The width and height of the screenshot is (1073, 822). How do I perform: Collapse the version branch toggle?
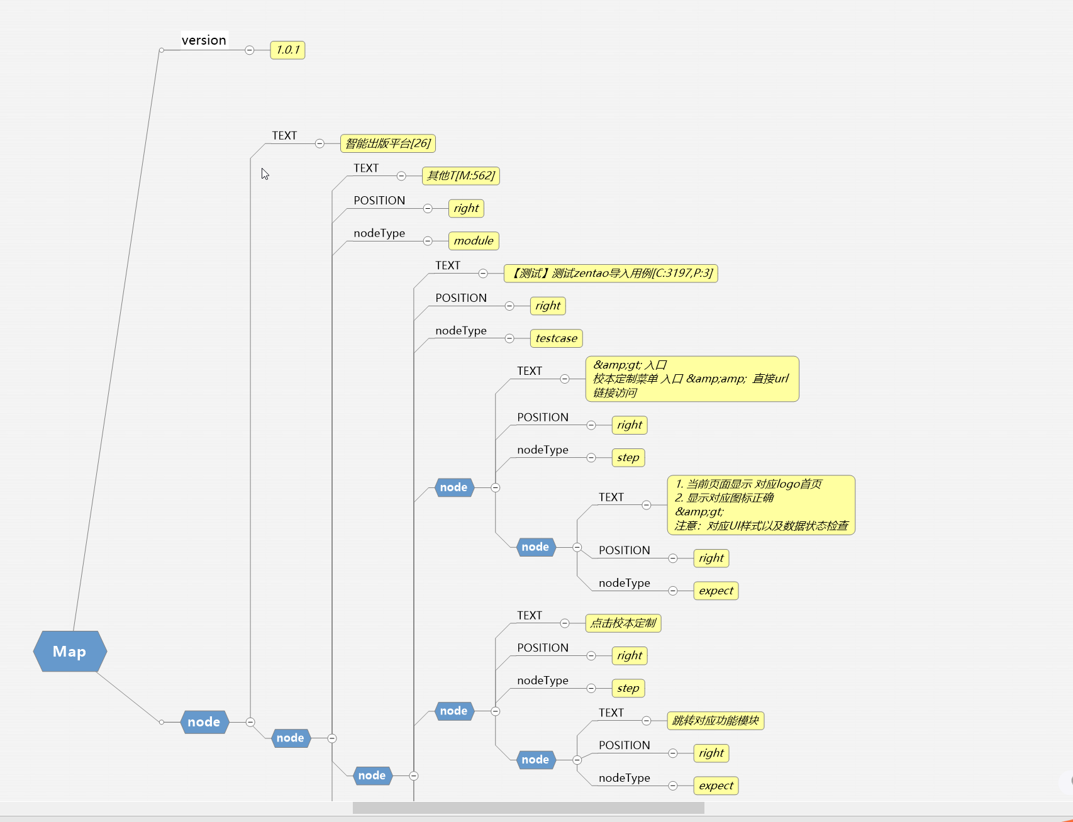tap(250, 50)
